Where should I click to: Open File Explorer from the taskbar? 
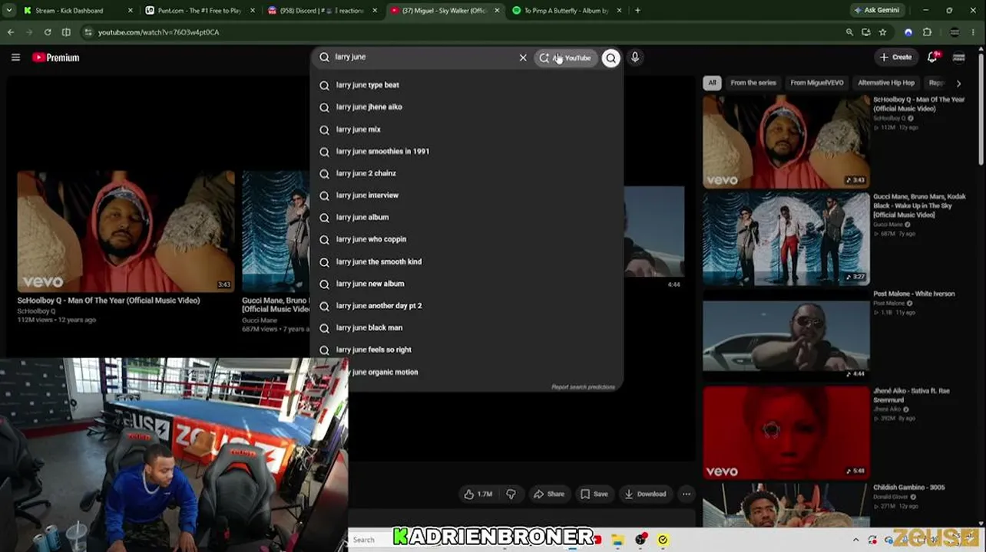pyautogui.click(x=617, y=540)
